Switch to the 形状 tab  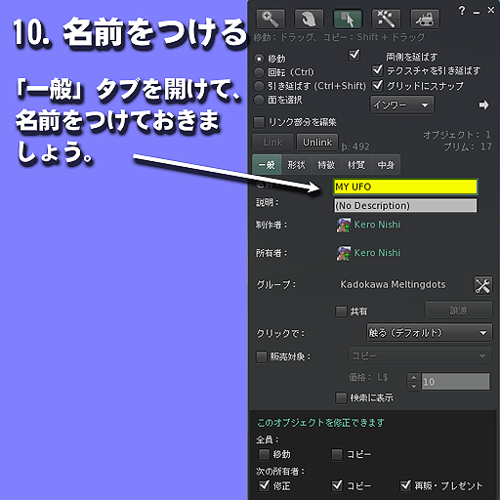tap(296, 165)
